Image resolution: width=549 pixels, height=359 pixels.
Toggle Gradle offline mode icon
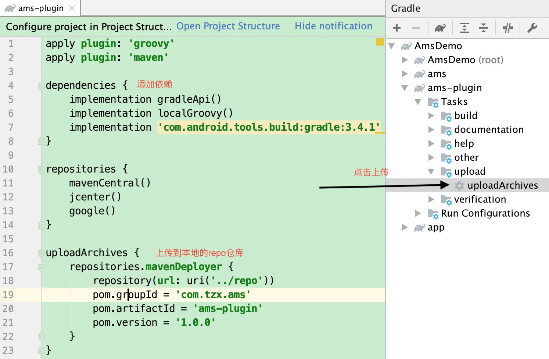[x=508, y=28]
